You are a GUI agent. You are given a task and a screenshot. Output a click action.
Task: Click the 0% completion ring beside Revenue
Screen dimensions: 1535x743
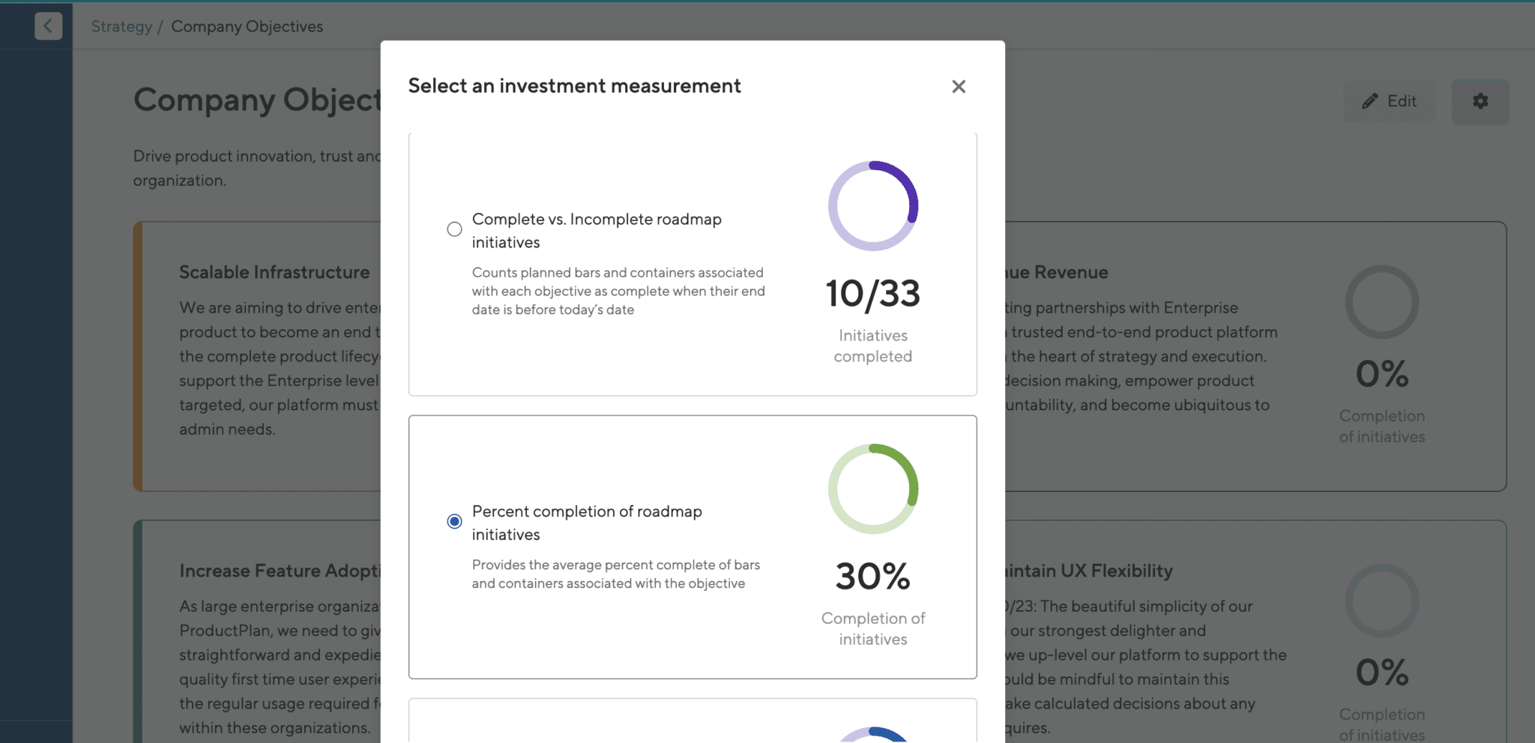[1381, 302]
